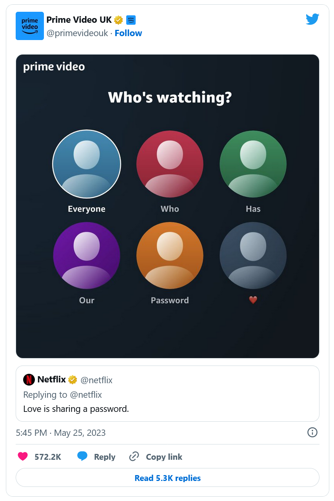
Task: Select the orange 'Password' profile avatar
Action: tap(170, 255)
